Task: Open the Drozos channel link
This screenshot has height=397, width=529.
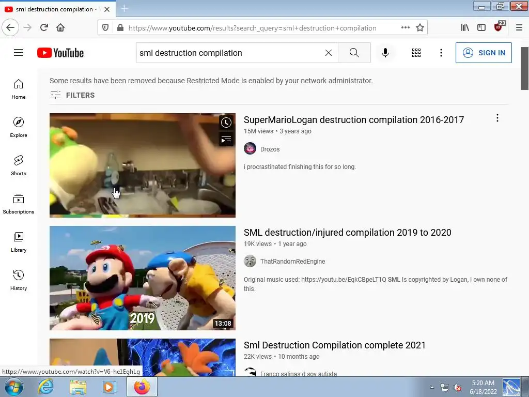Action: click(x=270, y=149)
